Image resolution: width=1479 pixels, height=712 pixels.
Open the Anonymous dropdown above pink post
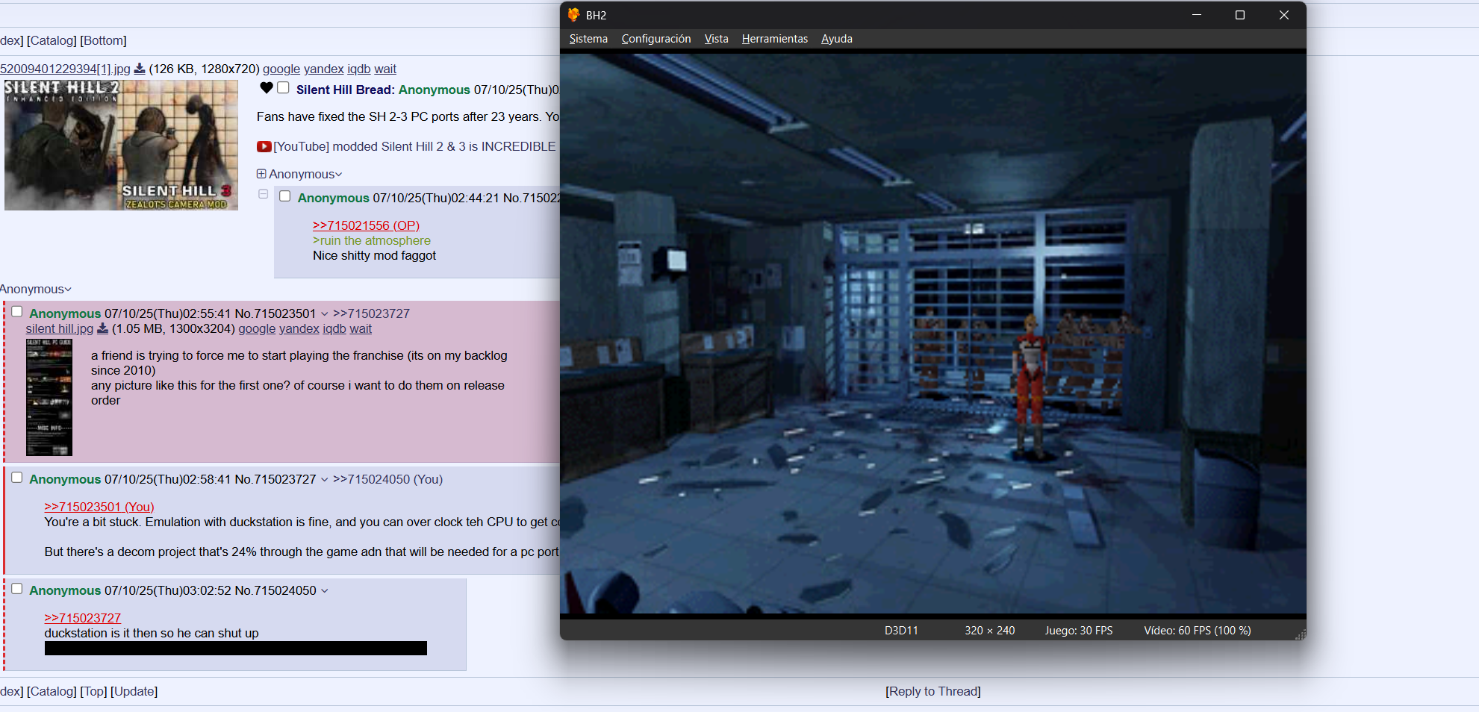35,290
